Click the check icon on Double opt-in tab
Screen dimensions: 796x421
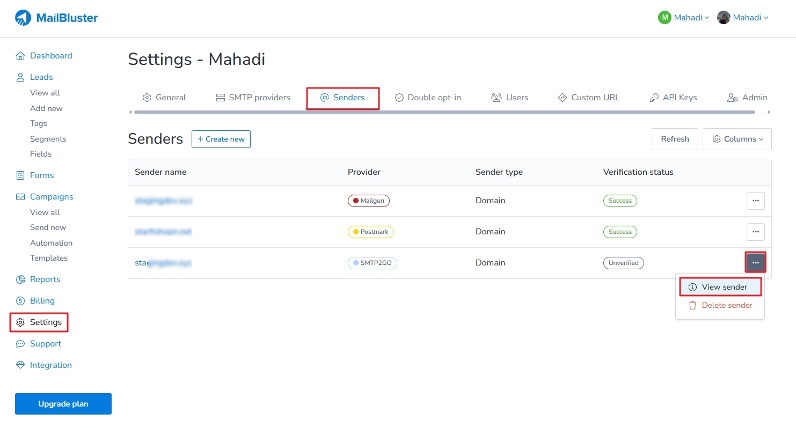pyautogui.click(x=399, y=98)
